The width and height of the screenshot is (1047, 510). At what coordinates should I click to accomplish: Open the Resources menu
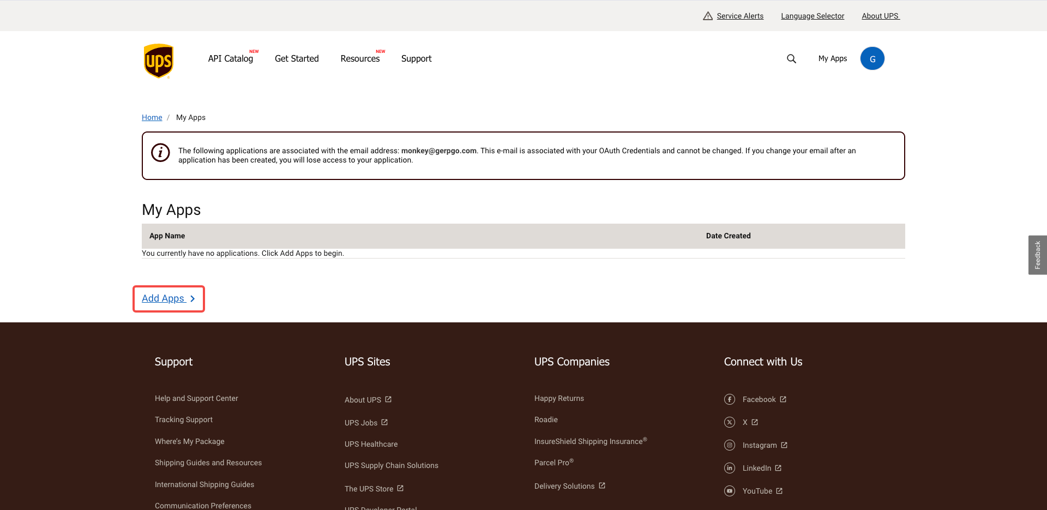click(x=360, y=58)
